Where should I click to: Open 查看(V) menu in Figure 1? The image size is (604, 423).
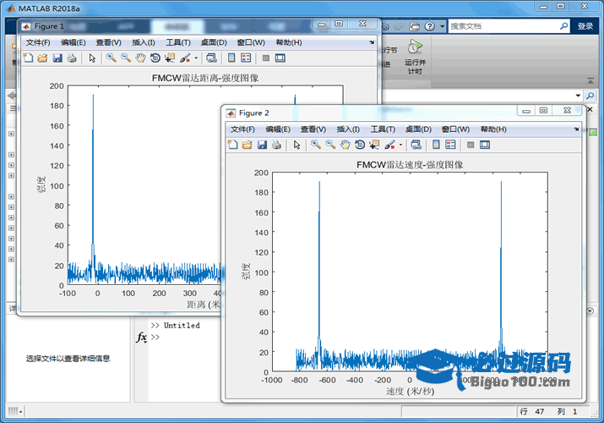coord(109,42)
